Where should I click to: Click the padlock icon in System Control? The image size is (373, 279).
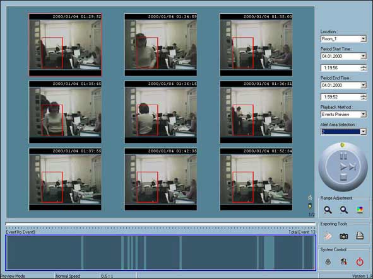pos(328,261)
